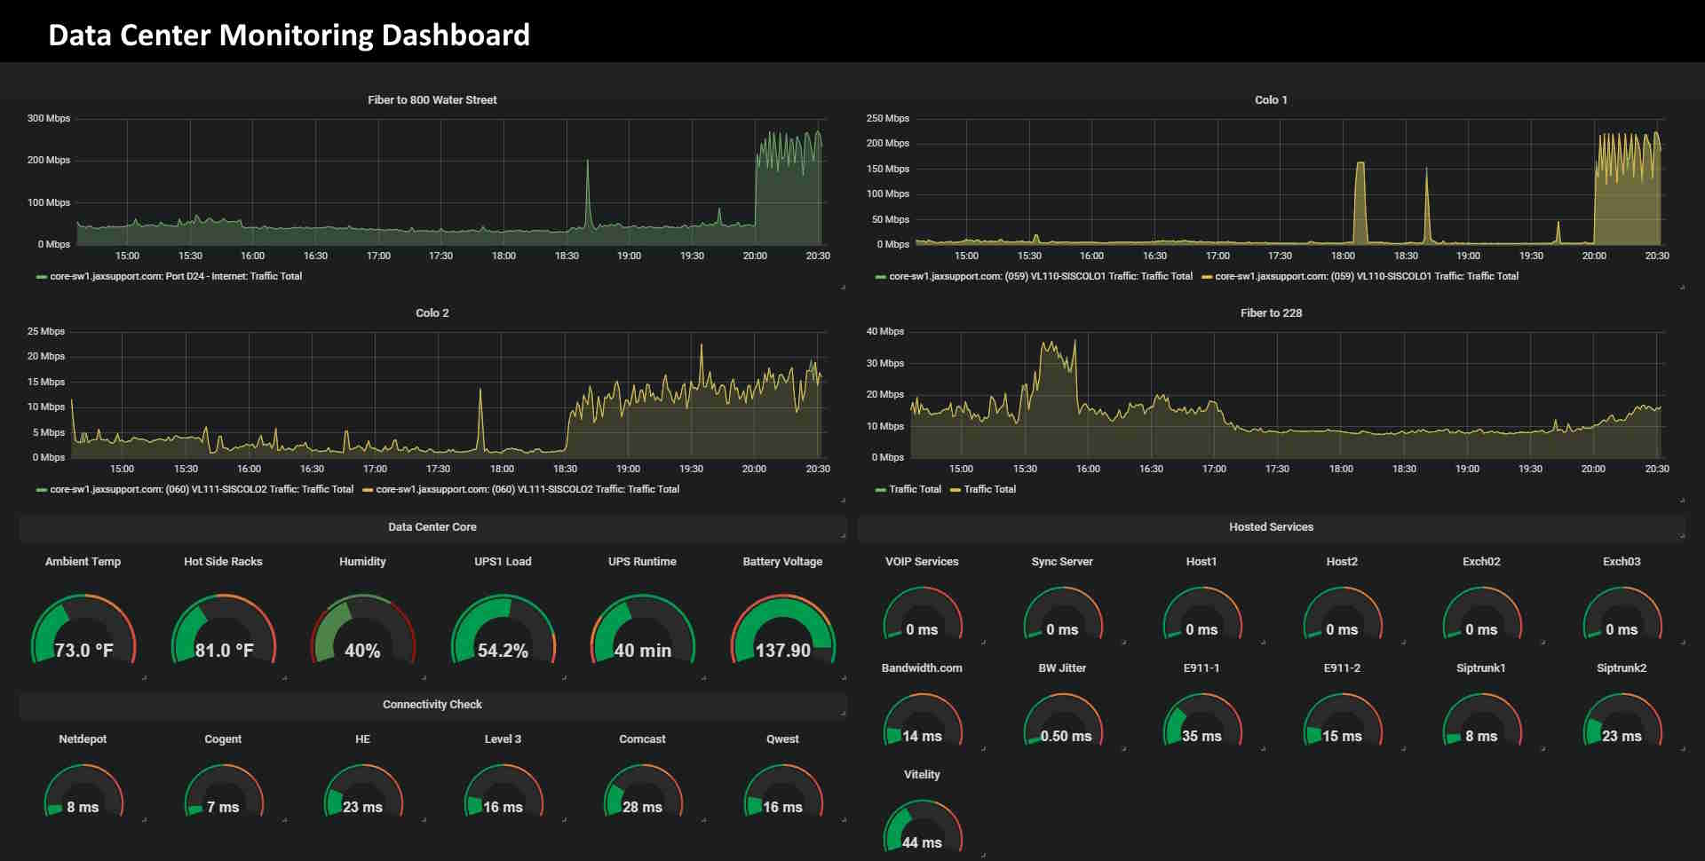The width and height of the screenshot is (1705, 861).
Task: Open the Battery Voltage panel title menu
Action: (782, 562)
